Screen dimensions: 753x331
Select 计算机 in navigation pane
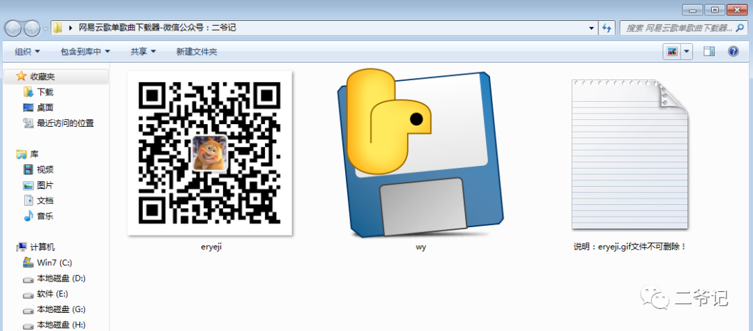[x=43, y=247]
